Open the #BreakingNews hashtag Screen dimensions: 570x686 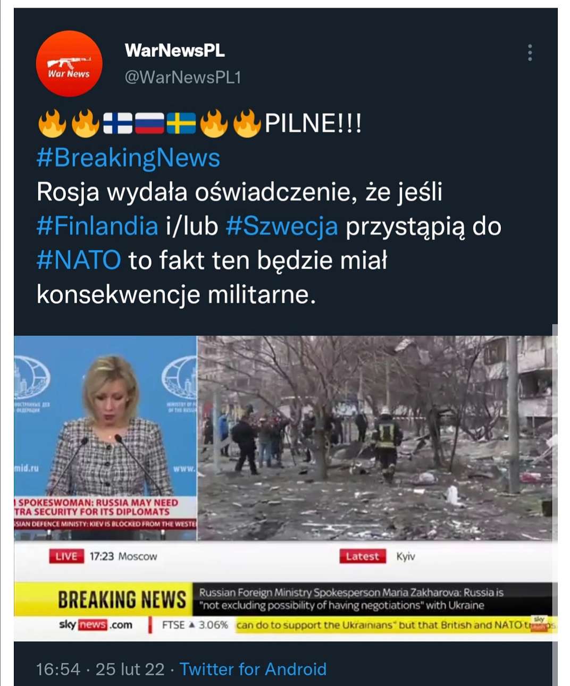pos(128,158)
